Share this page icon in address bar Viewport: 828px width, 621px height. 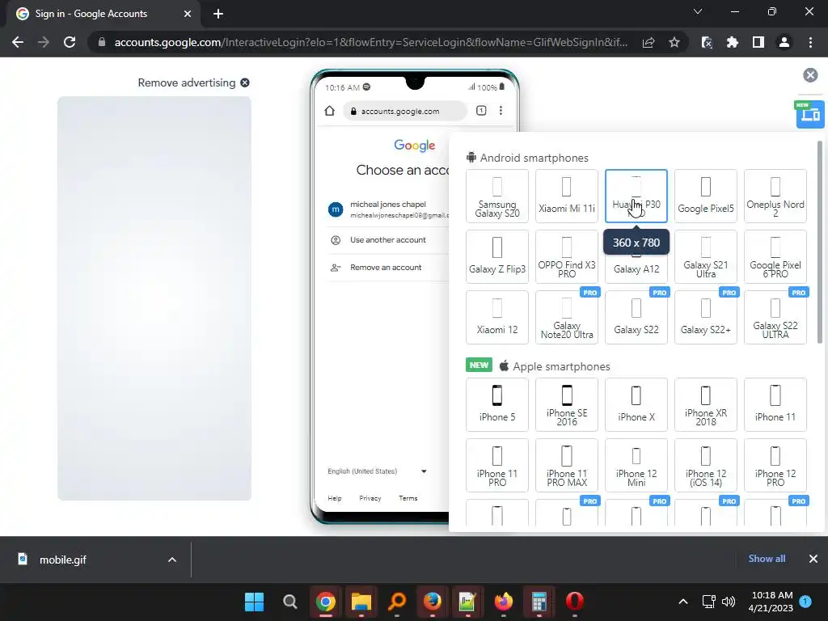[648, 42]
